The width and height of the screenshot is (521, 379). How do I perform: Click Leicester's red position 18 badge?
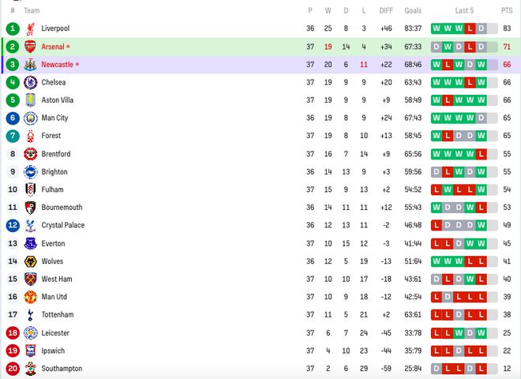pos(13,333)
